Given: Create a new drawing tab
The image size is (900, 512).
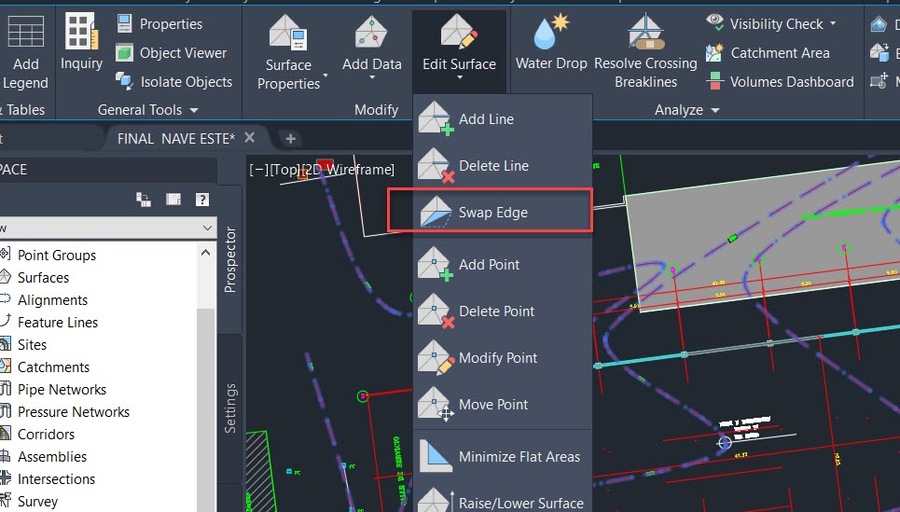Looking at the screenshot, I should point(290,138).
